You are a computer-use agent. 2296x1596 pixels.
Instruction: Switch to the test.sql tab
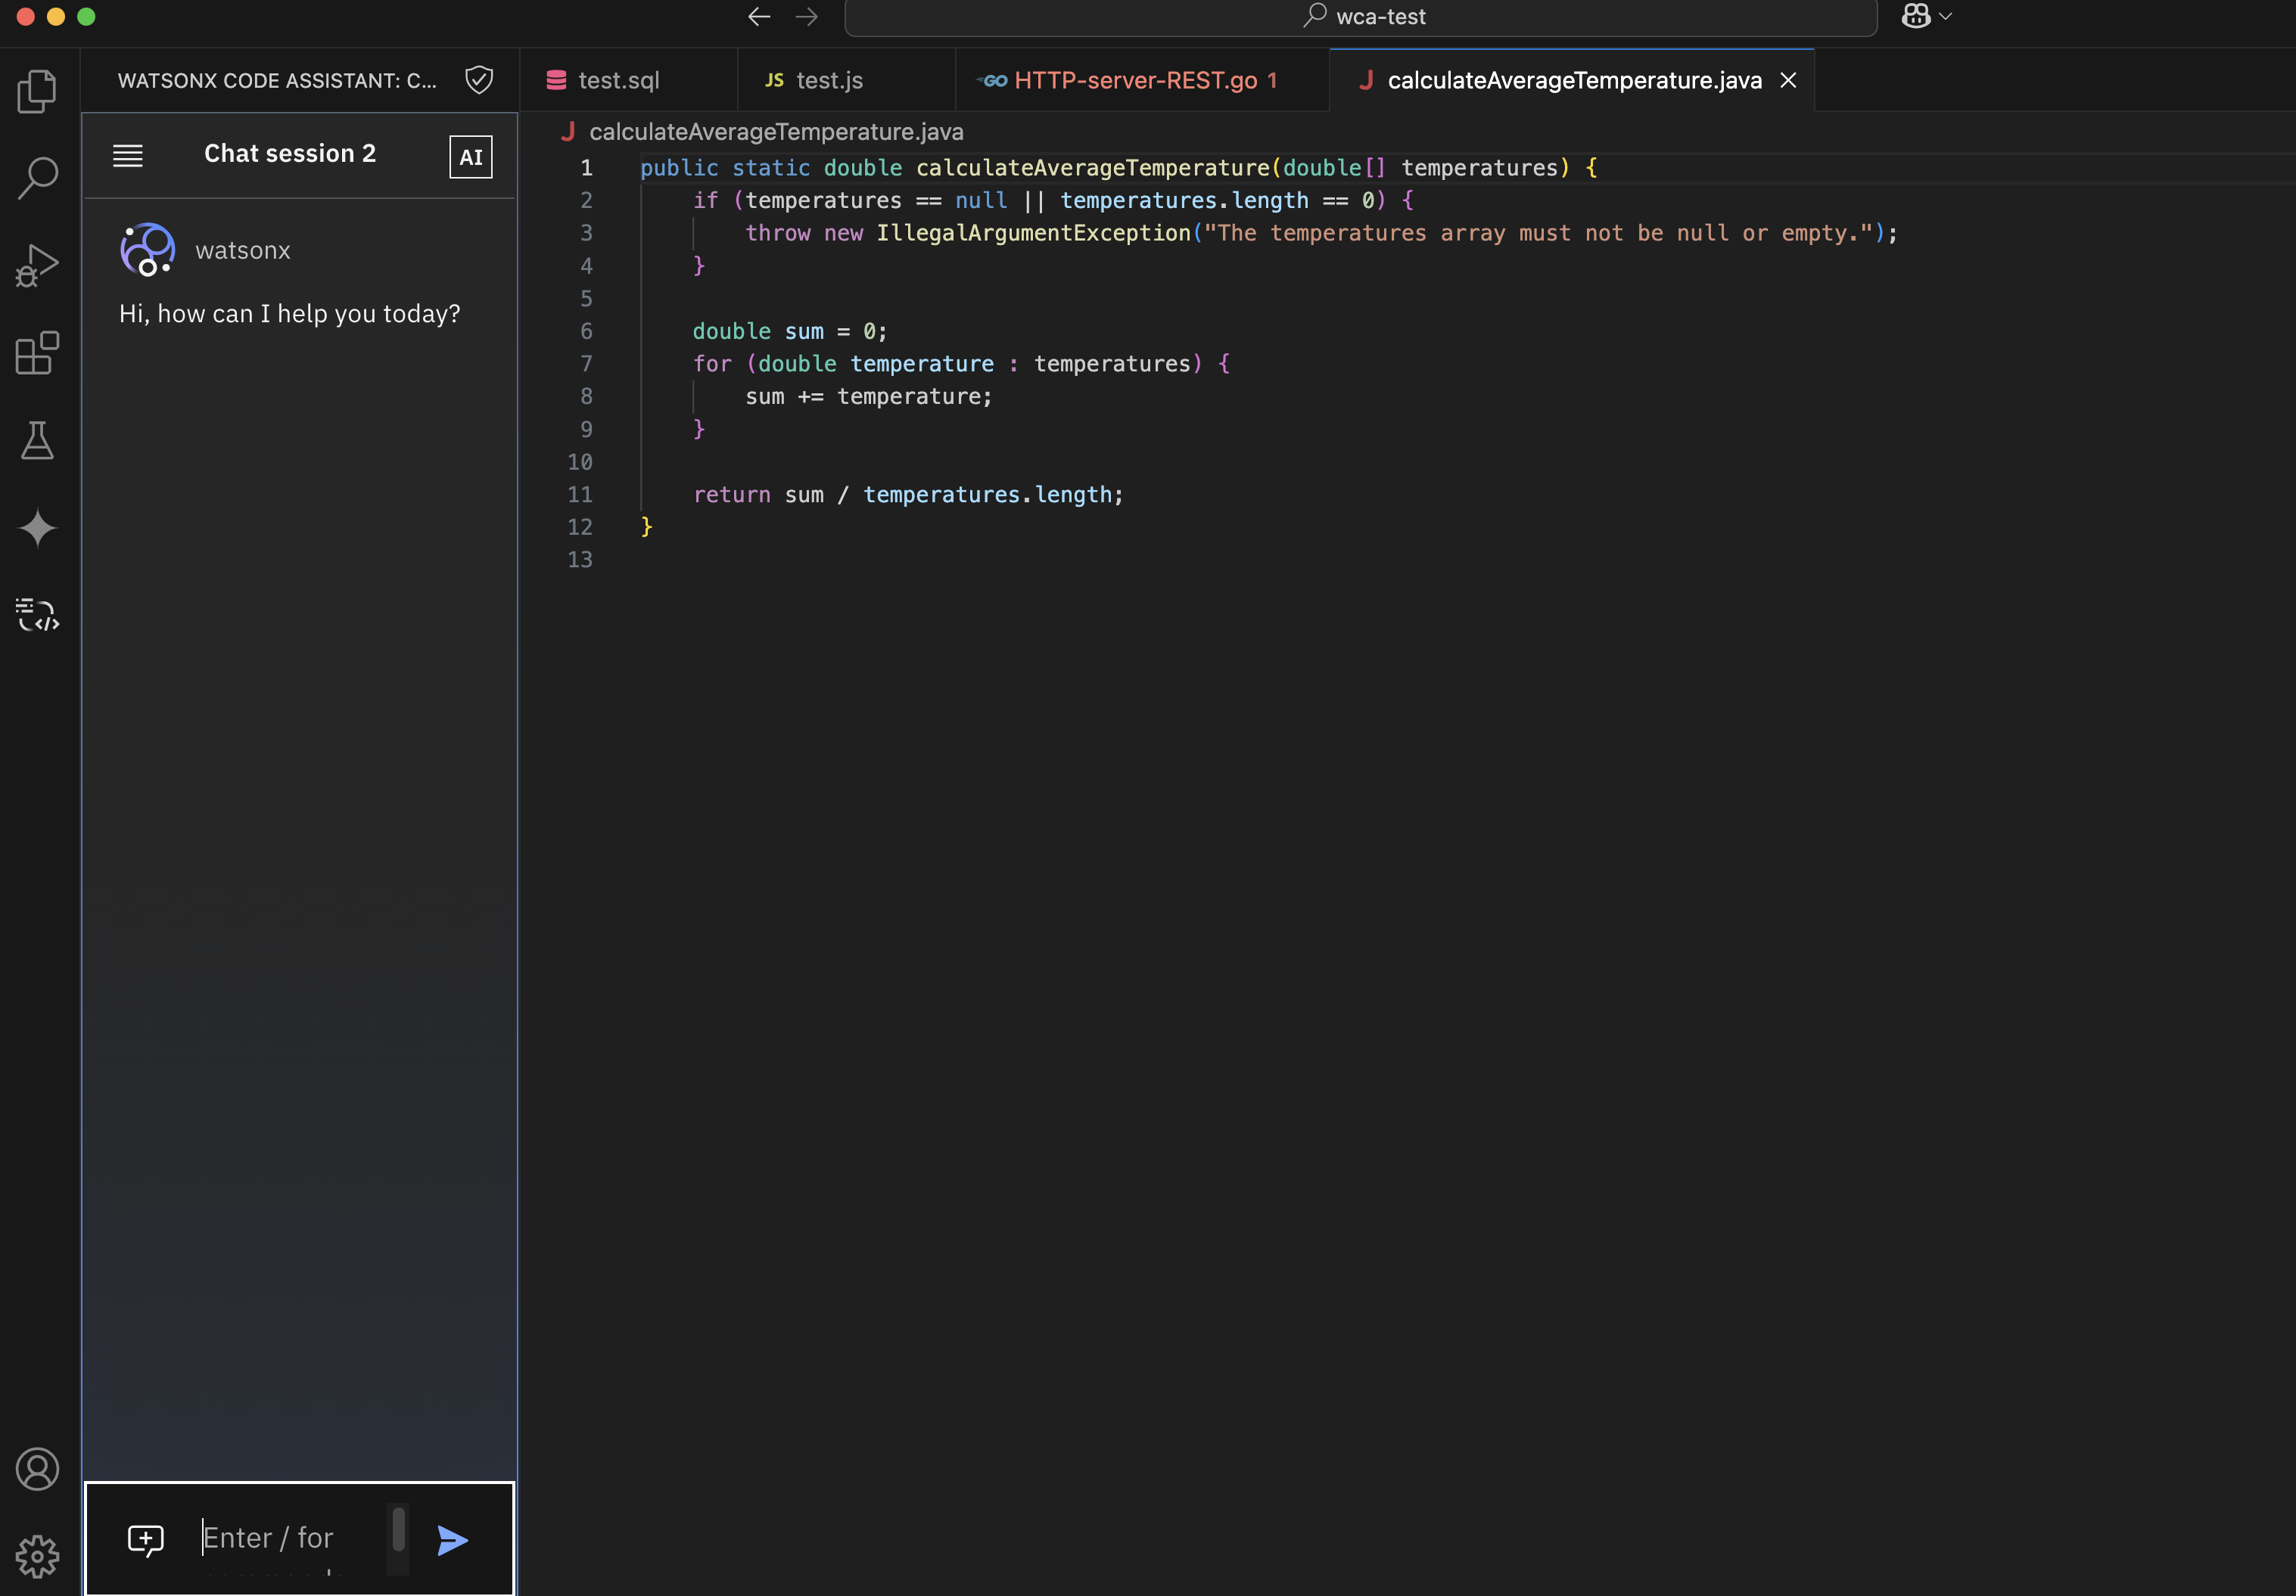629,80
